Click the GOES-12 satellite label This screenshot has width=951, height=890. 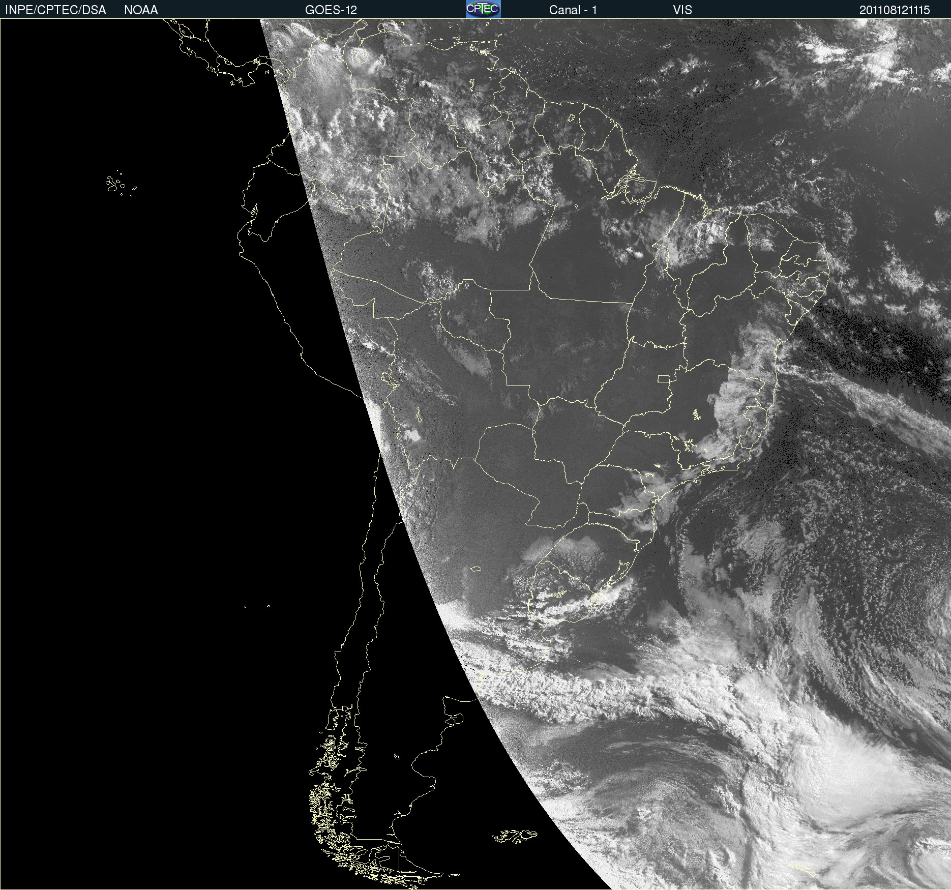coord(331,10)
